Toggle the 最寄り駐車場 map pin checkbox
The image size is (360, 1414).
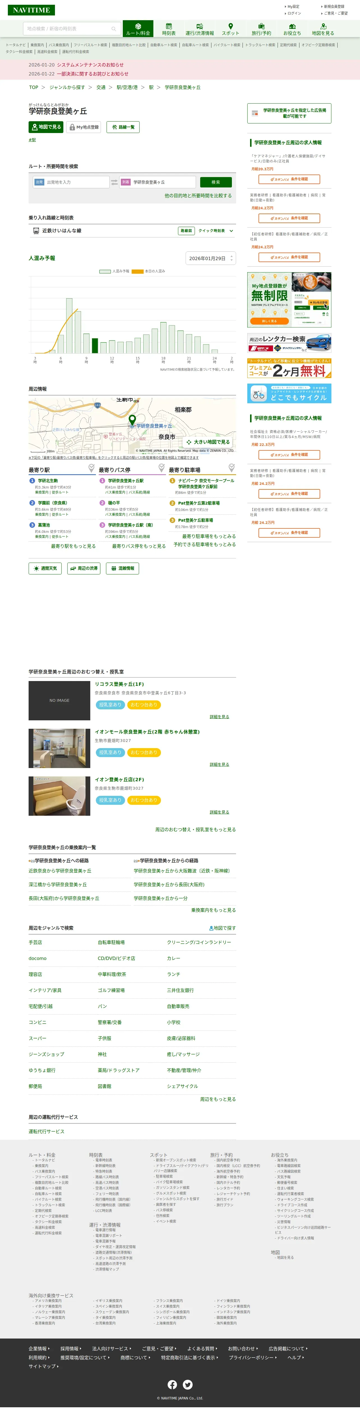(232, 468)
